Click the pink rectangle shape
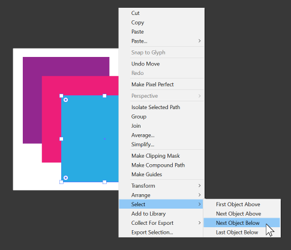The height and width of the screenshot is (250, 291). coord(52,120)
